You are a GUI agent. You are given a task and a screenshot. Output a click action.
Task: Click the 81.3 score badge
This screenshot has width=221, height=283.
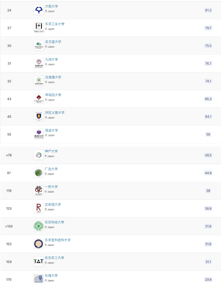(x=208, y=10)
